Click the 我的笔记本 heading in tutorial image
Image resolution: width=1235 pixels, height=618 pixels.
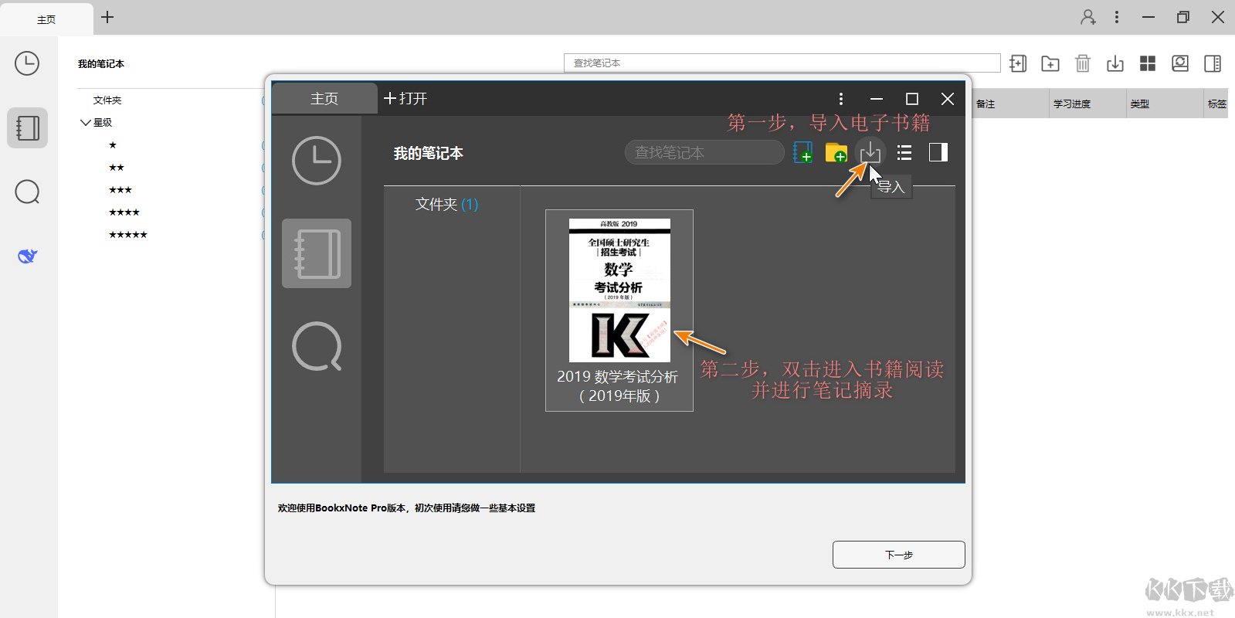click(429, 153)
